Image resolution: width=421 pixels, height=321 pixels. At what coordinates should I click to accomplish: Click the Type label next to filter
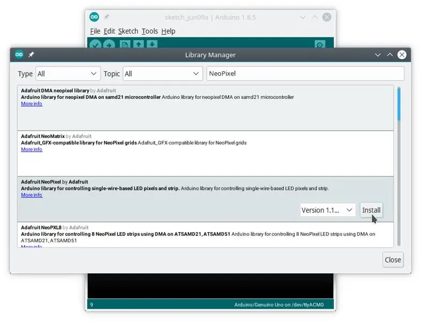(25, 74)
